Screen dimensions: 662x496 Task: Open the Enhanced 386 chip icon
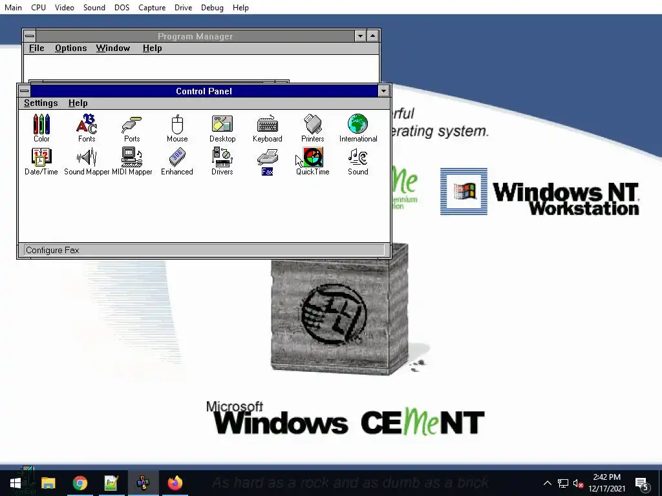coord(177,161)
